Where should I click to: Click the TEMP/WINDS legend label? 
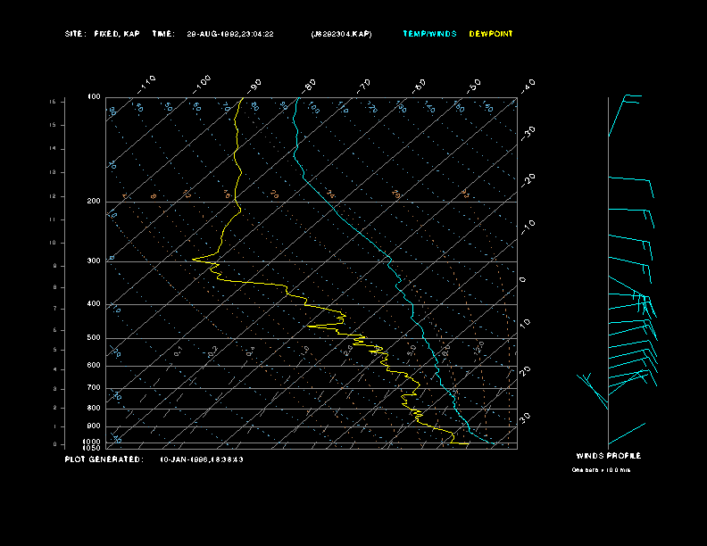pyautogui.click(x=429, y=34)
